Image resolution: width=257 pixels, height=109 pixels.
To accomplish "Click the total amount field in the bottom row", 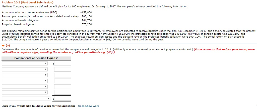I will click(x=62, y=99).
